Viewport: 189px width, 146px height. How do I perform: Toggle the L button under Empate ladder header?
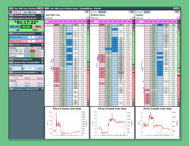(178, 18)
